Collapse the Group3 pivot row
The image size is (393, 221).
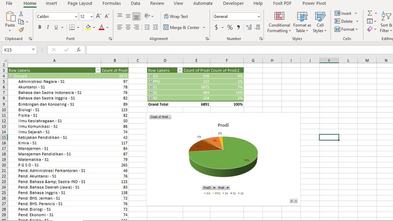[11, 76]
